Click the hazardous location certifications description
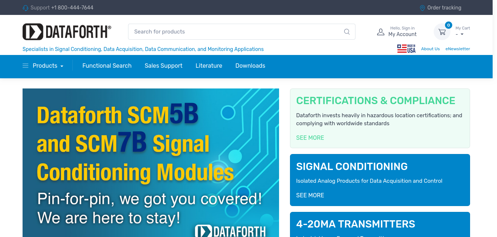Viewport: 497px width, 237px height. pyautogui.click(x=379, y=119)
